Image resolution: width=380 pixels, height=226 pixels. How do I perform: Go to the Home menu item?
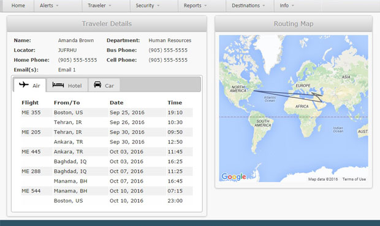coord(18,5)
